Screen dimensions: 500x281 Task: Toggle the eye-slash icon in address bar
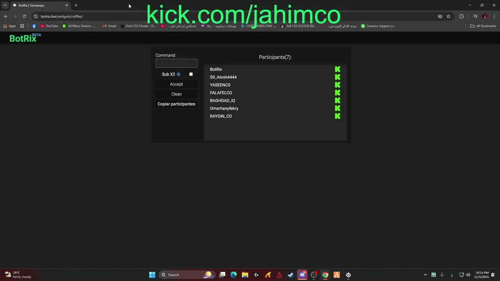[440, 16]
